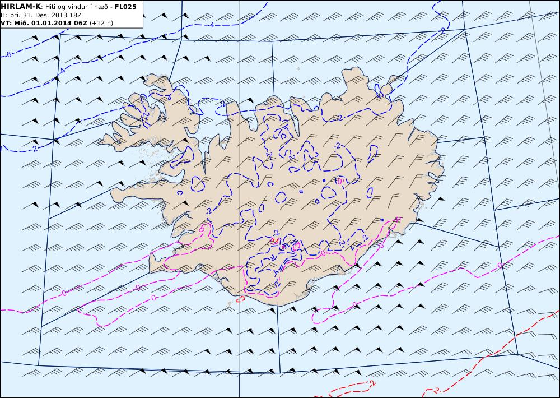Click the "-6" blue isotherm label

click(8, 55)
